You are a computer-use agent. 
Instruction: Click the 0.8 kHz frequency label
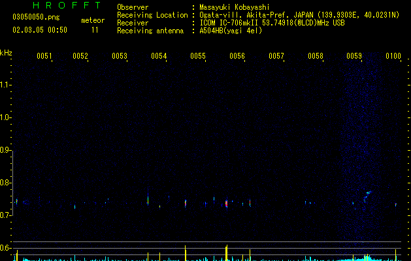pos(5,183)
